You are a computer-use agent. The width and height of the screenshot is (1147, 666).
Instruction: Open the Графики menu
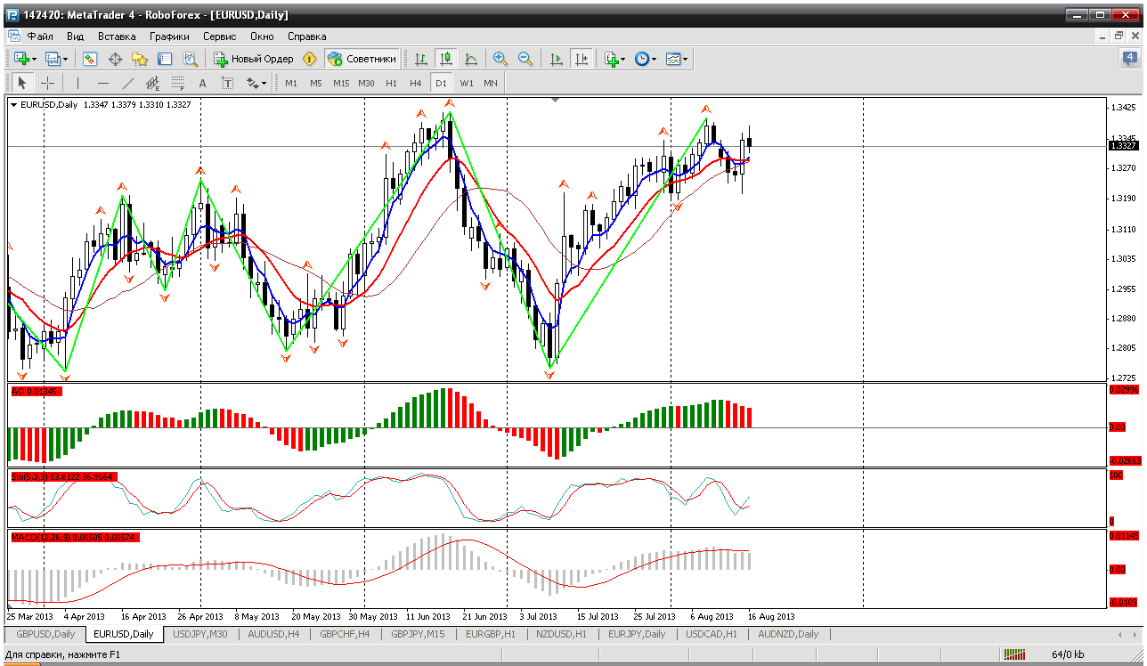(169, 37)
